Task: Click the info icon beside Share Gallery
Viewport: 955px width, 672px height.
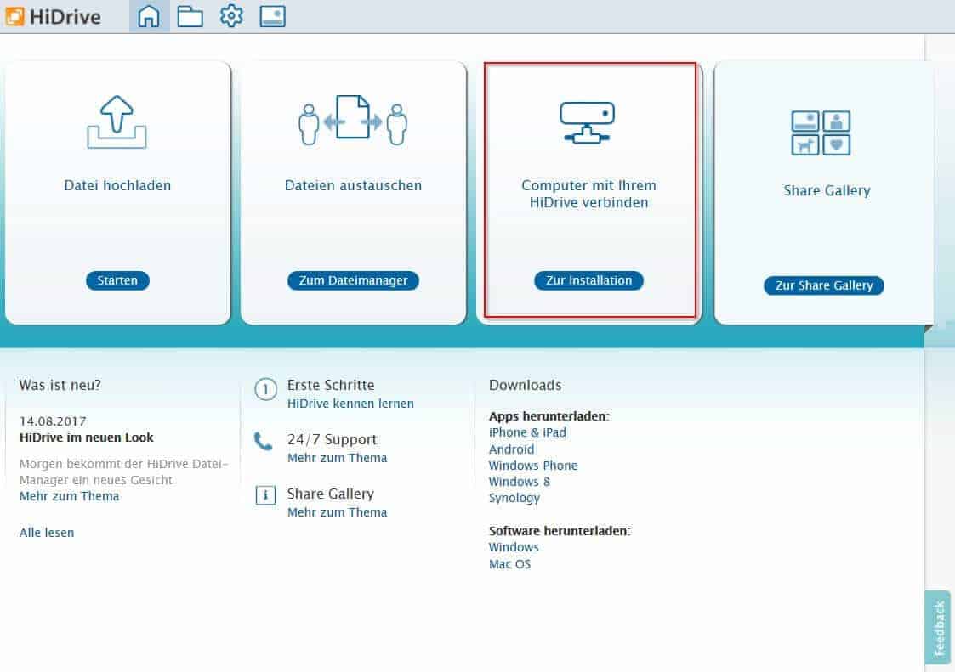Action: (x=265, y=495)
